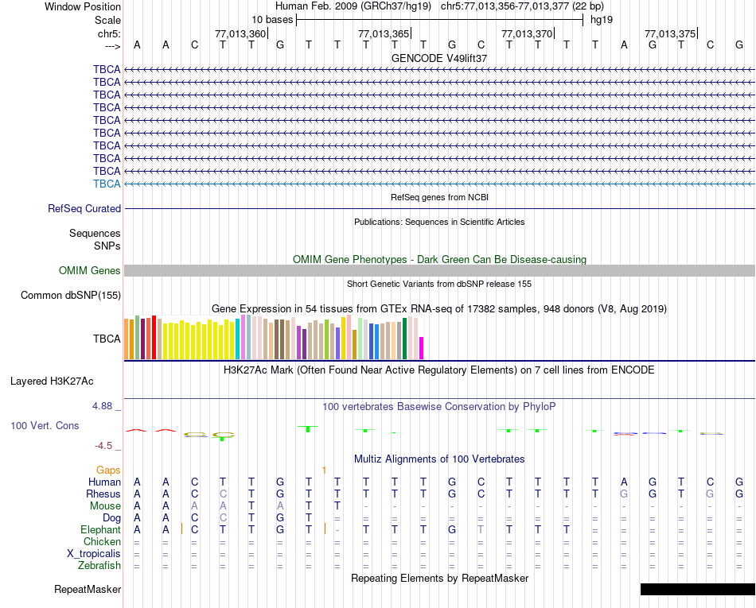The image size is (756, 608).
Task: Open the GTEx Gene Expression track title
Action: coord(439,308)
